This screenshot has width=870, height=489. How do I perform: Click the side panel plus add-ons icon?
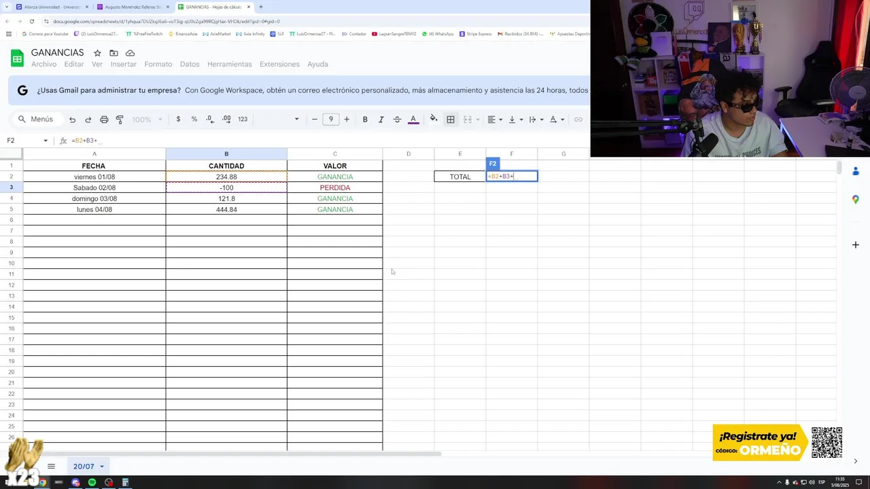click(x=856, y=244)
